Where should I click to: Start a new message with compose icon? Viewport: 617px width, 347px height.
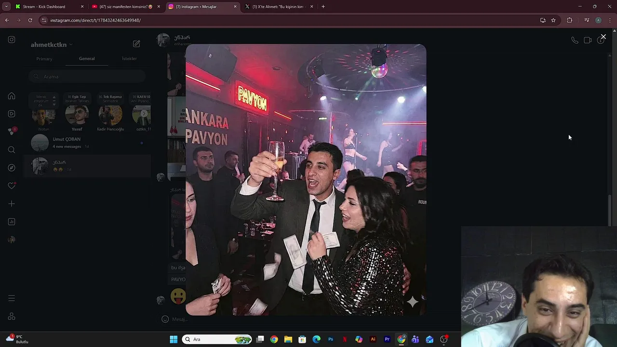click(x=136, y=44)
